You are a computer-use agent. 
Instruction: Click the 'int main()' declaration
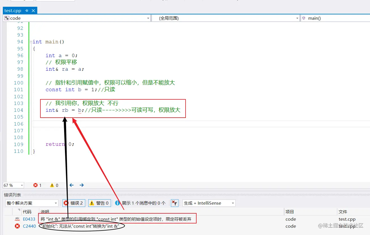coord(49,42)
